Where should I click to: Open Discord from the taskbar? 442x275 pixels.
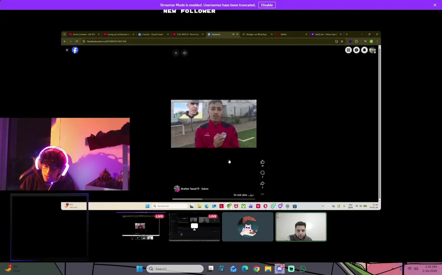[279, 269]
